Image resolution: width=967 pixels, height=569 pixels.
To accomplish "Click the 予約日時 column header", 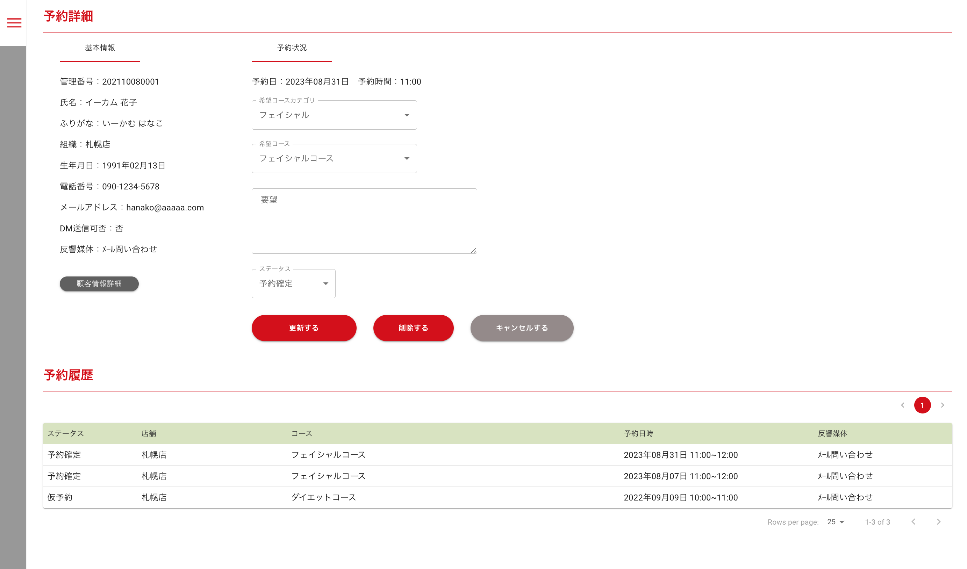I will (x=638, y=433).
